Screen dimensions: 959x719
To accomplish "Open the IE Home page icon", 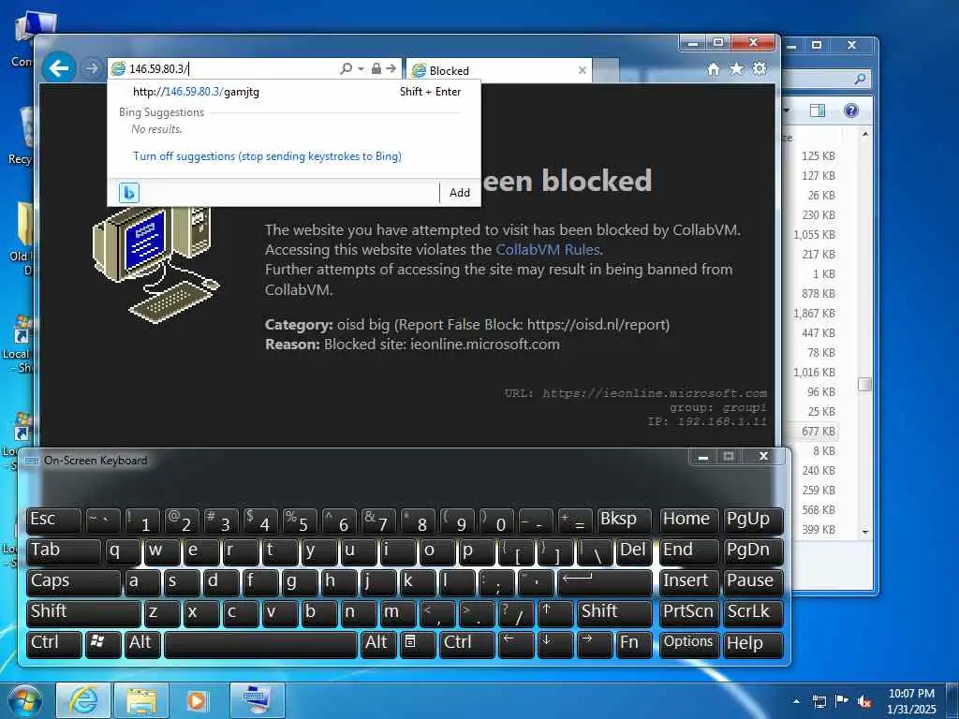I will [x=713, y=69].
